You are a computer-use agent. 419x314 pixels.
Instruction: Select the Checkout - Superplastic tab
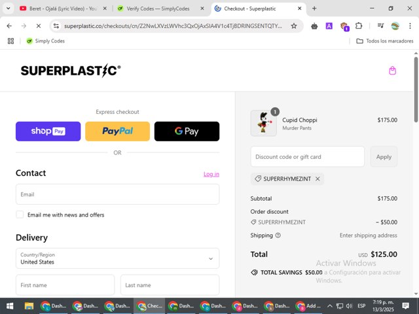(258, 9)
